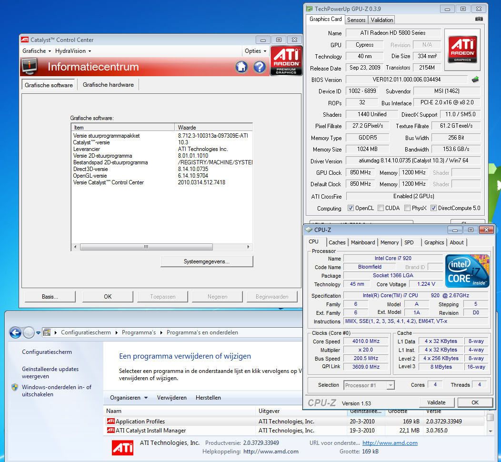Select the ATI Catalyst Install Manager row
The width and height of the screenshot is (501, 462).
(x=294, y=430)
